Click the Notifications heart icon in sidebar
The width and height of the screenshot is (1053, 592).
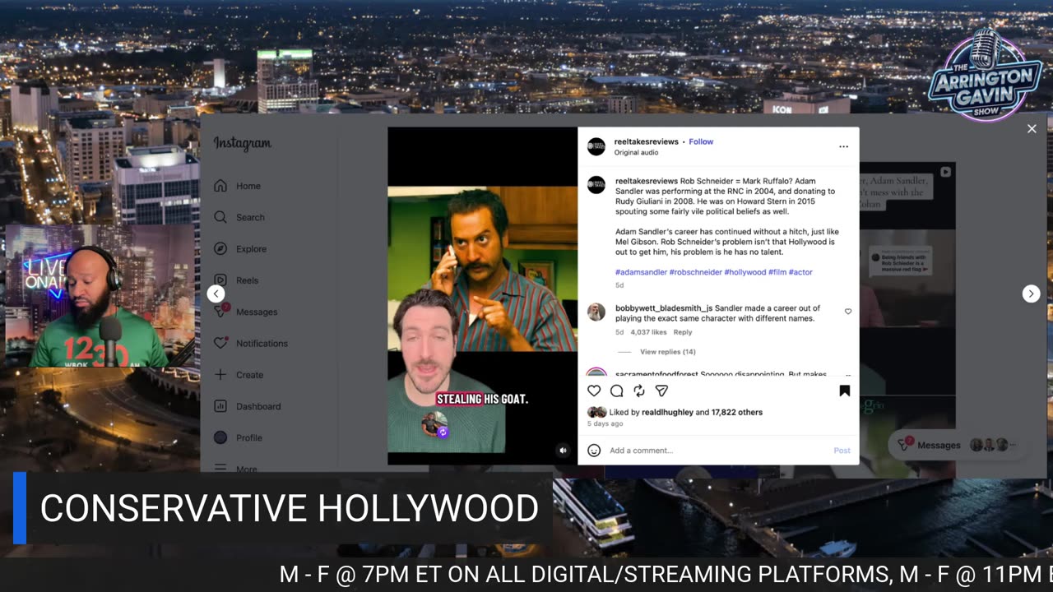coord(220,343)
